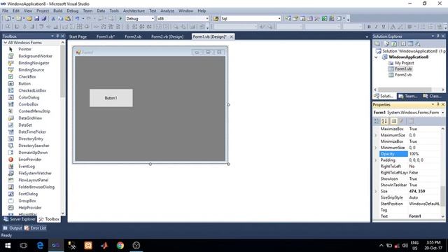Pin the Toolbox panel with auto-hide pin

pos(57,36)
